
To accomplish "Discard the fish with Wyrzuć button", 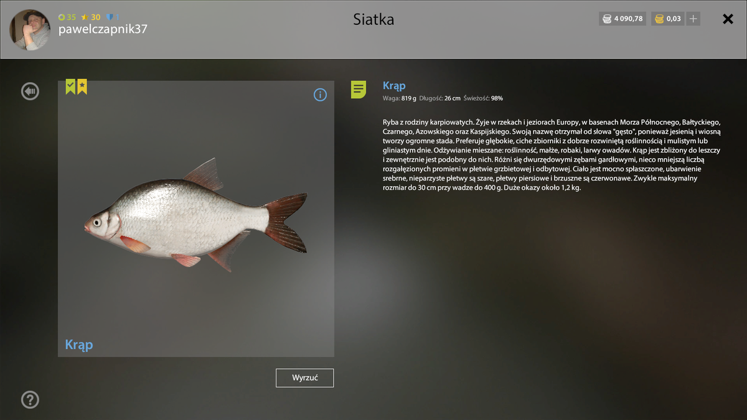I will coord(305,378).
